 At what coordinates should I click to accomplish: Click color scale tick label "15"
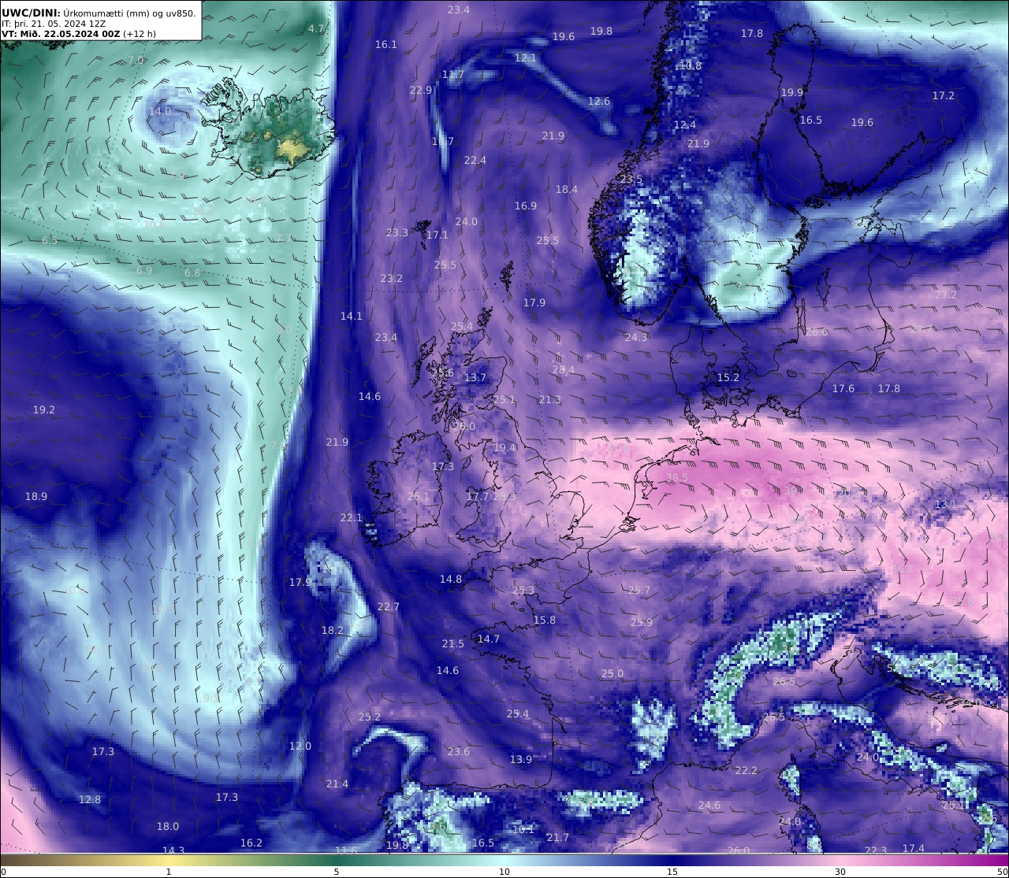672,872
